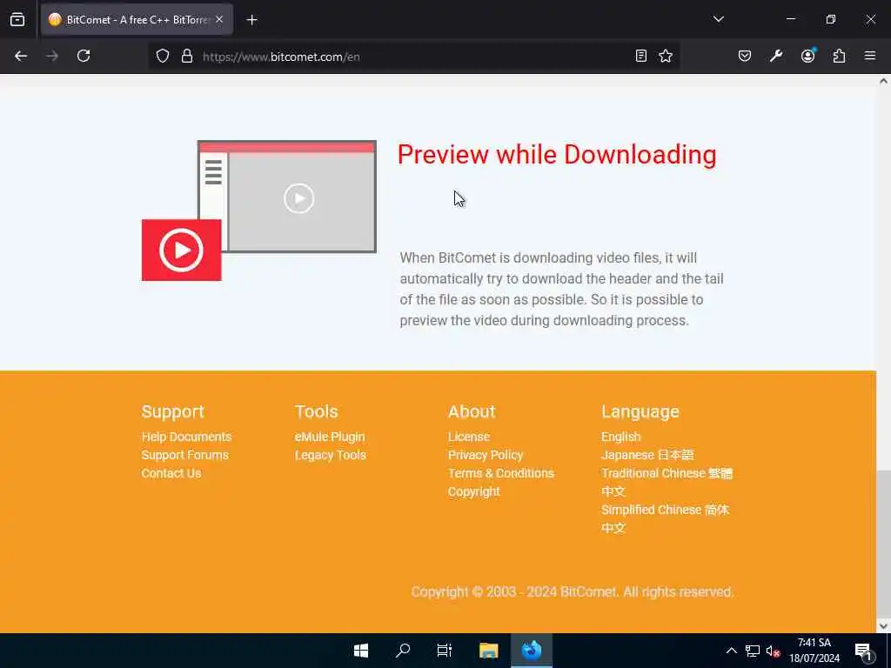This screenshot has height=668, width=891.
Task: Go back with the back arrow
Action: [x=21, y=57]
